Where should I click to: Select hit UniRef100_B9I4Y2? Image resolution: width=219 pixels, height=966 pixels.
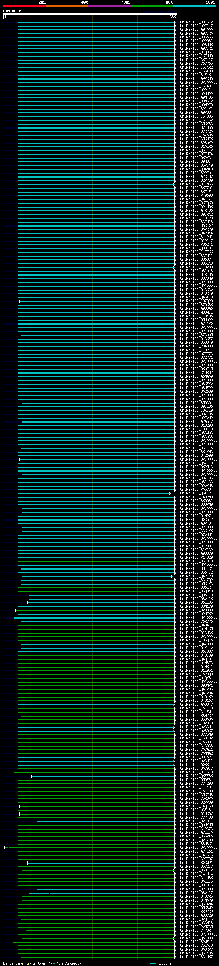point(196,109)
